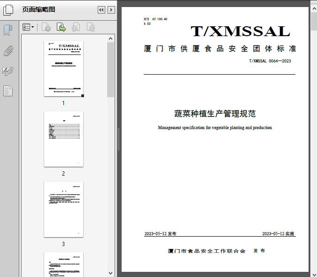Click thumbnail pane scroll up arrow
Image resolution: width=317 pixels, height=277 pixels.
(110, 38)
